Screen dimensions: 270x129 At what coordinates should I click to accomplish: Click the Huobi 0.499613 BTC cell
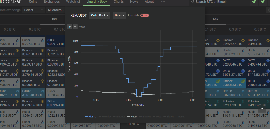258,124
